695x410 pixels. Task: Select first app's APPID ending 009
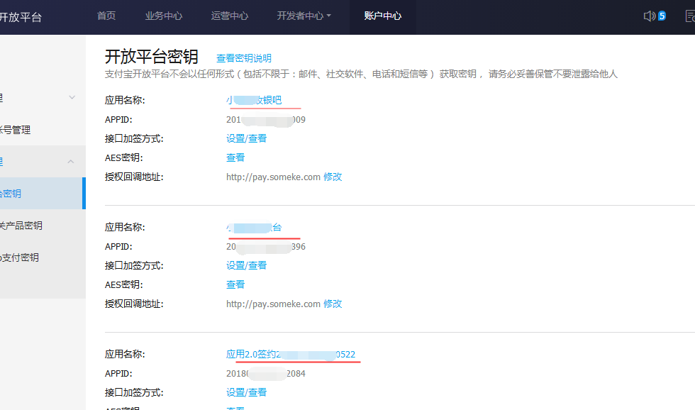pos(265,120)
